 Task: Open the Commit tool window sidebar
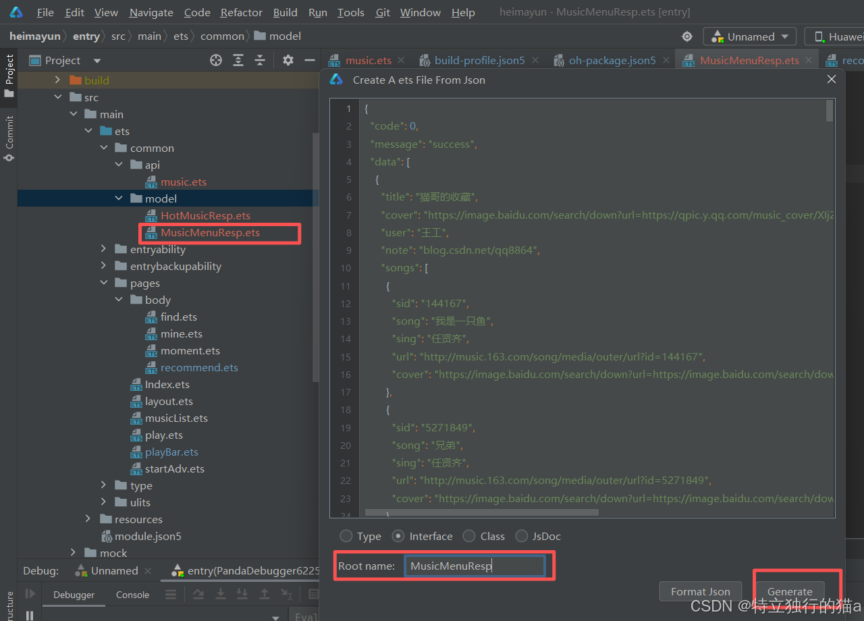point(9,138)
